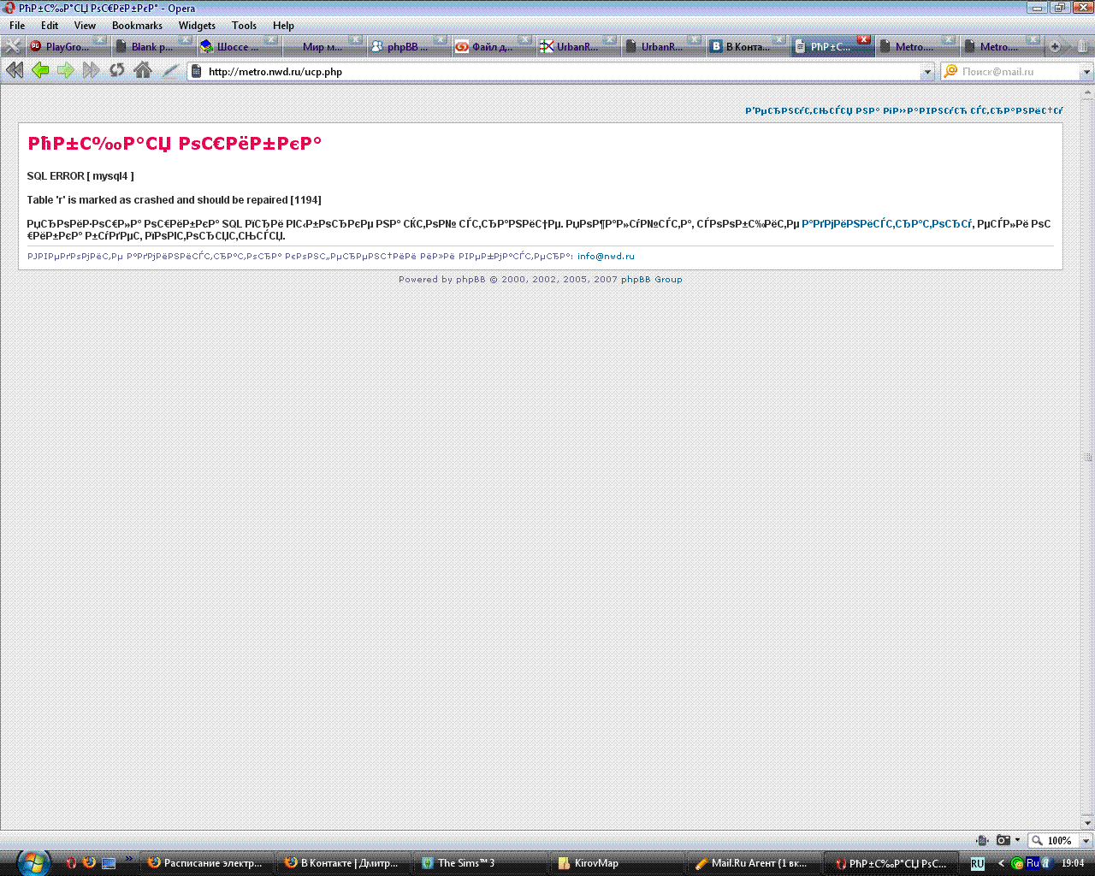This screenshot has width=1095, height=876.
Task: Open the Bookmarks menu
Action: point(137,26)
